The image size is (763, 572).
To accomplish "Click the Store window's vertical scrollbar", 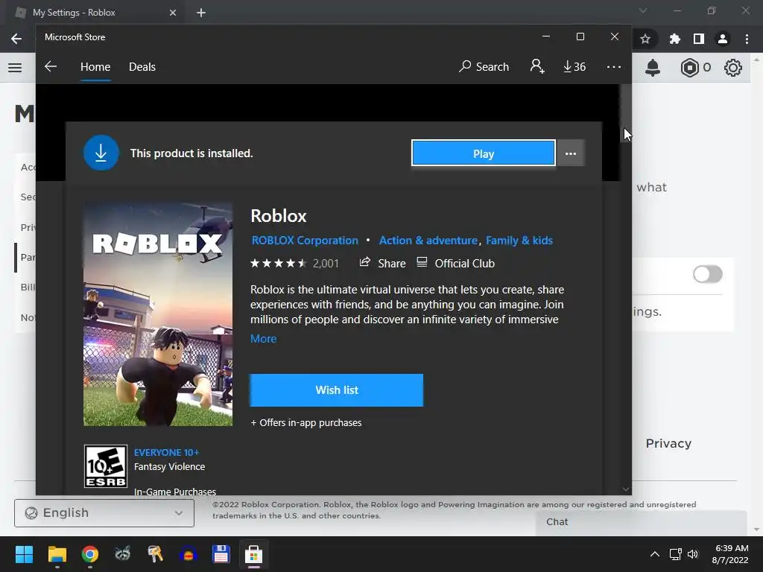I will [x=626, y=112].
